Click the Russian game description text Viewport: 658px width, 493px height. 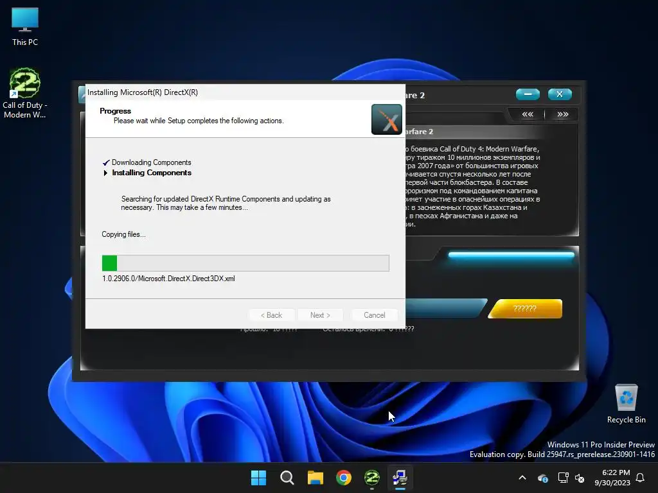pos(472,186)
